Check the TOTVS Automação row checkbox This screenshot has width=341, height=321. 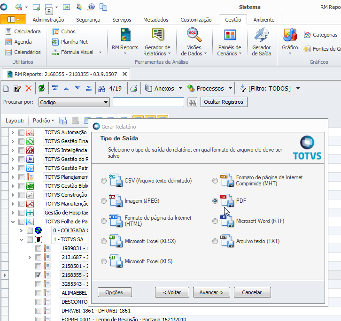(x=21, y=132)
